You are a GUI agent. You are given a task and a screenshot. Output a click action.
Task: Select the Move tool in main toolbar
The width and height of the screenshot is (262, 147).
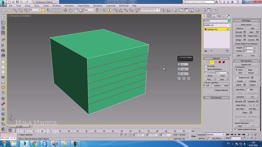(x=65, y=11)
